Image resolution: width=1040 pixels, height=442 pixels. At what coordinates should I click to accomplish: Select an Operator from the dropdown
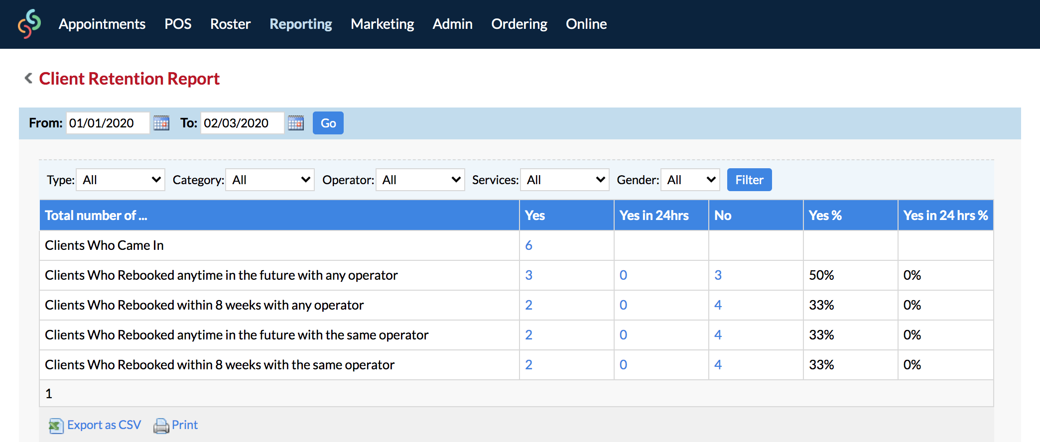pos(420,180)
